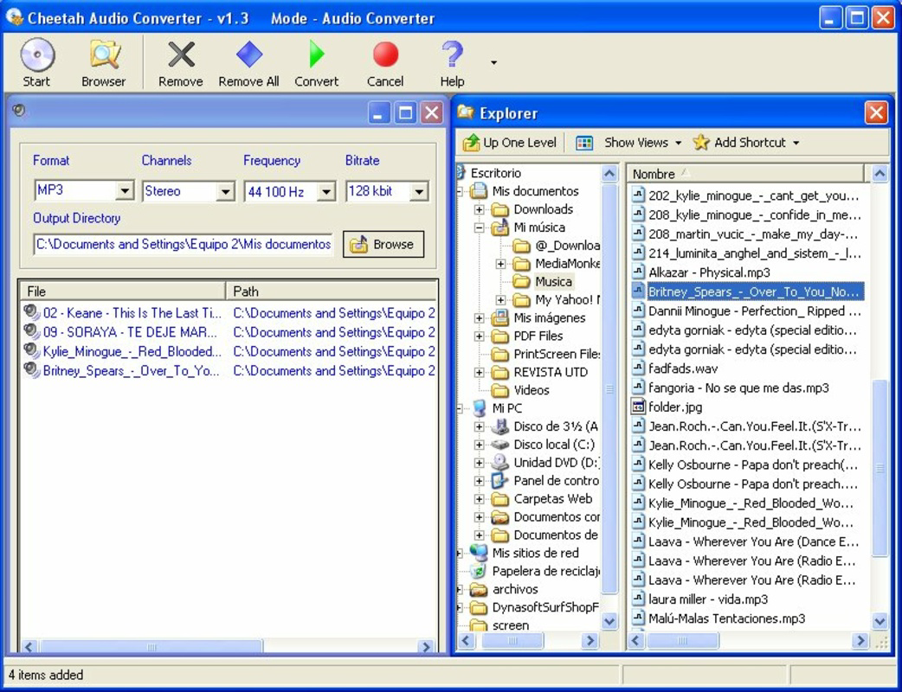Select the Unidad DVD (D:) drive
This screenshot has height=692, width=902.
[557, 463]
